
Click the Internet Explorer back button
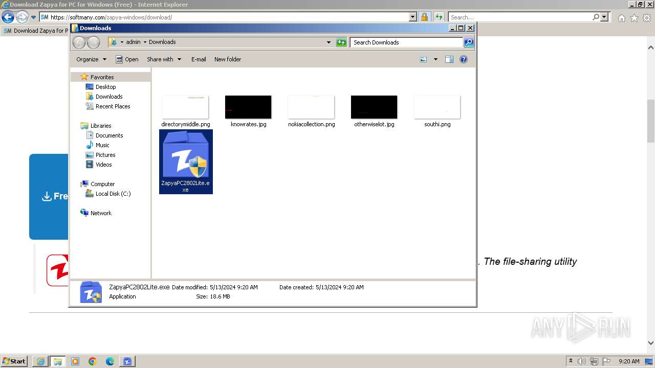[8, 17]
